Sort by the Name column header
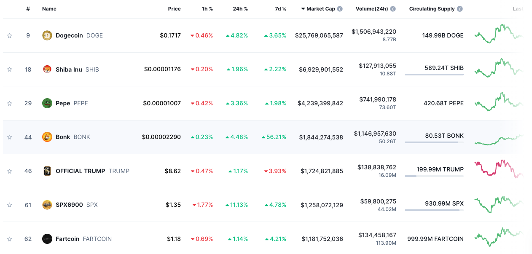 pyautogui.click(x=49, y=9)
